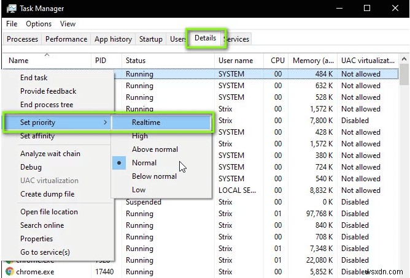The height and width of the screenshot is (278, 410).
Task: Switch to the Users tab
Action: tap(177, 39)
